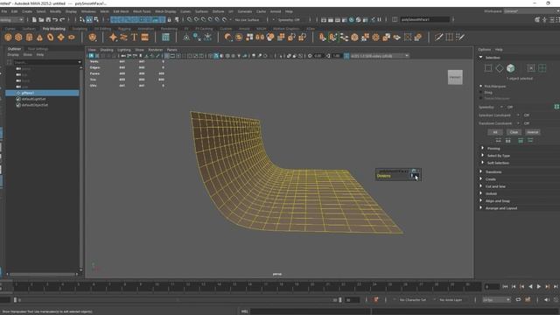
Task: Toggle the Outliner filter icon beside the search field
Action: click(x=10, y=62)
